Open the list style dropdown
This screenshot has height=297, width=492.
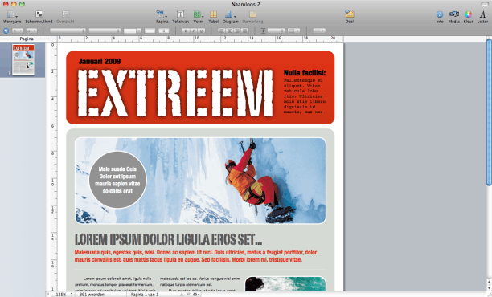pyautogui.click(x=319, y=31)
